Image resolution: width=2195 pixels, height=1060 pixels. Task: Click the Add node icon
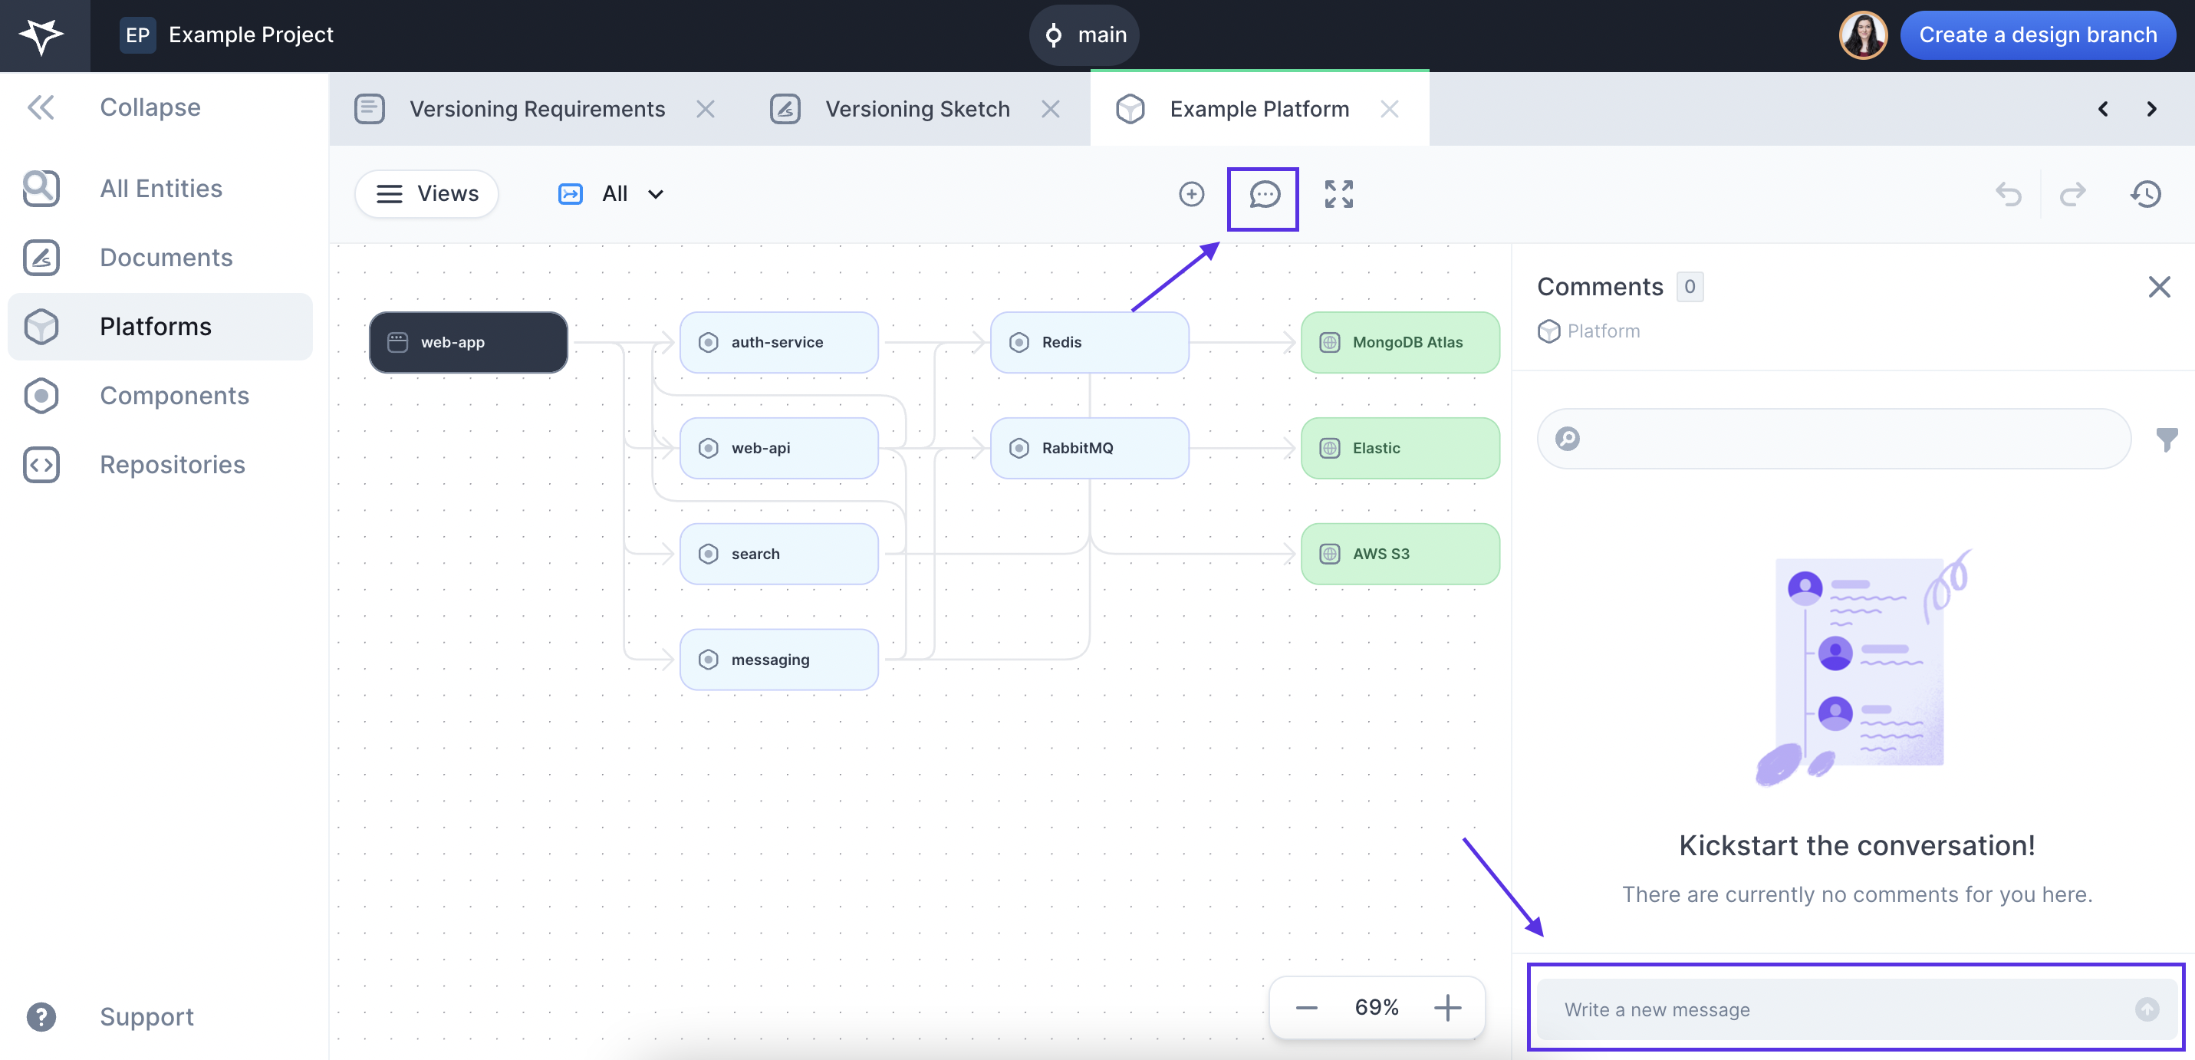[1191, 192]
